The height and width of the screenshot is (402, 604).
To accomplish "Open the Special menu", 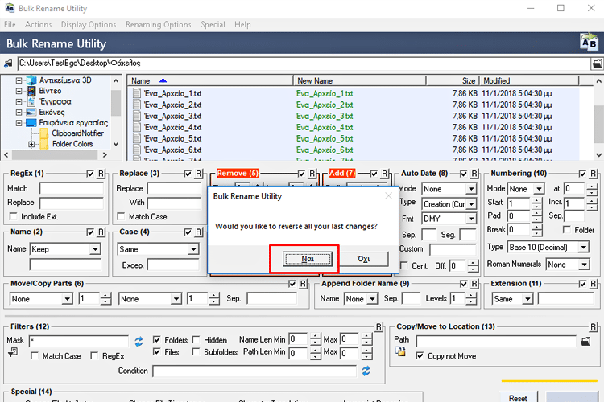I will point(213,25).
